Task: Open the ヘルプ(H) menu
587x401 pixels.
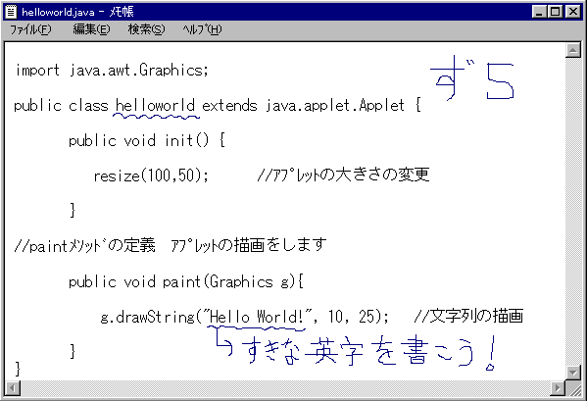Action: click(x=202, y=29)
